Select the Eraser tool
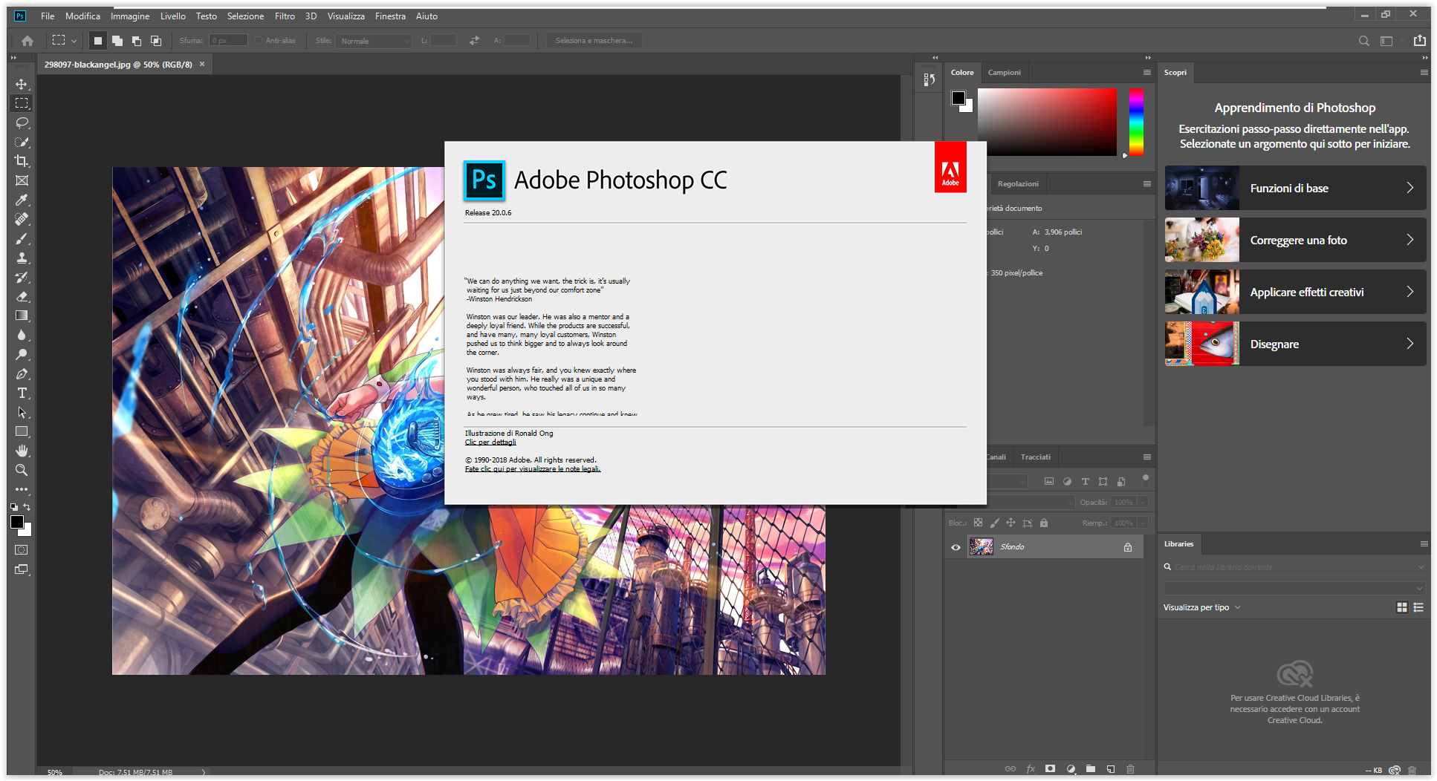The width and height of the screenshot is (1437, 781). [22, 296]
